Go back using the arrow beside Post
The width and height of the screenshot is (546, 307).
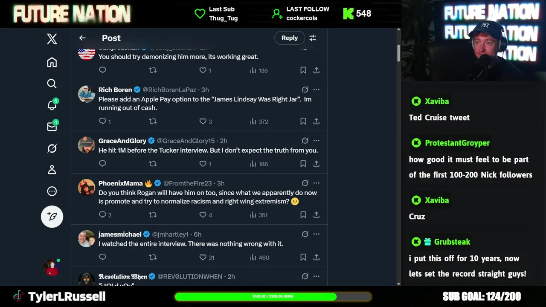pyautogui.click(x=82, y=38)
